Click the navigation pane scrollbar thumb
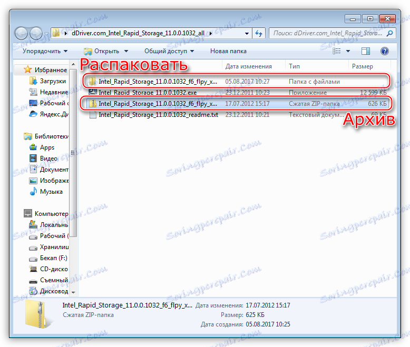The height and width of the screenshot is (347, 410). pyautogui.click(x=73, y=153)
